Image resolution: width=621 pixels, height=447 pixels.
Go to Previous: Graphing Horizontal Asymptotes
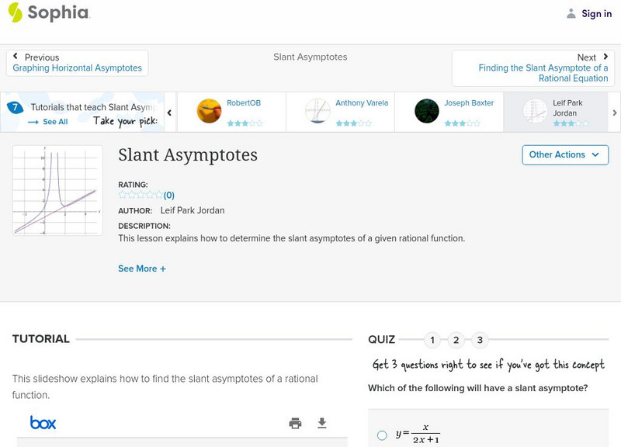tap(77, 63)
